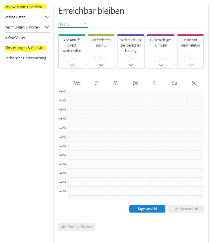Enable 'Gleichzeitiges Klingeln' switch
Image resolution: width=213 pixels, height=243 pixels.
coord(160,59)
